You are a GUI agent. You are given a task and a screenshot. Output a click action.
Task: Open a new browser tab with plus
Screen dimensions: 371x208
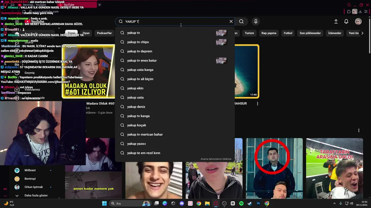[99, 5]
